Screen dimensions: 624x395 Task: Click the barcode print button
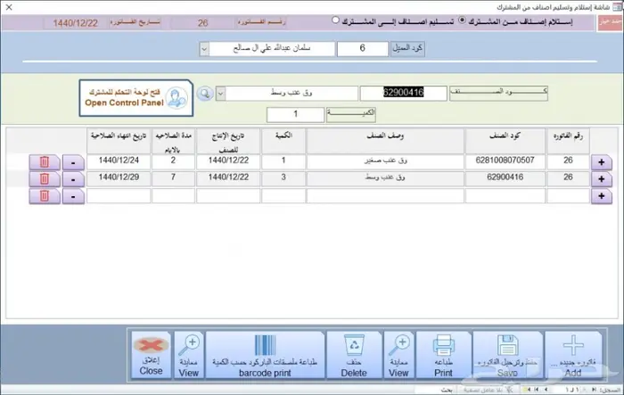[x=265, y=355]
